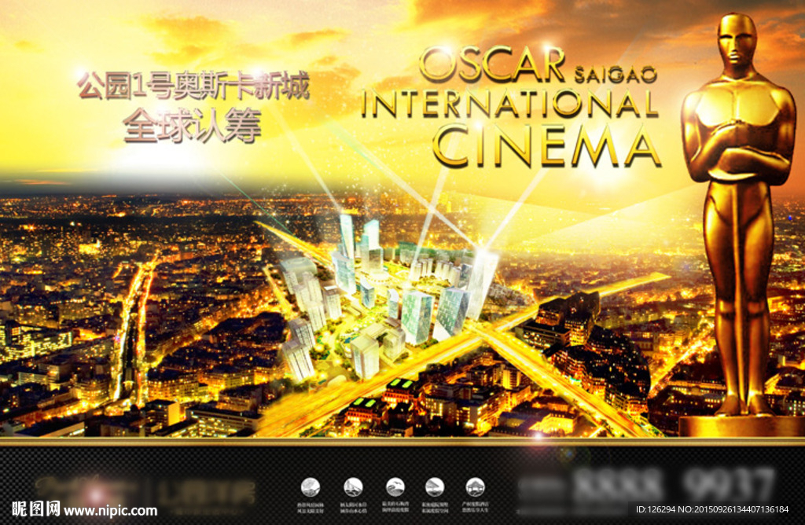Click the first round icon in the bottom icon row
This screenshot has height=525, width=805.
pos(311,486)
